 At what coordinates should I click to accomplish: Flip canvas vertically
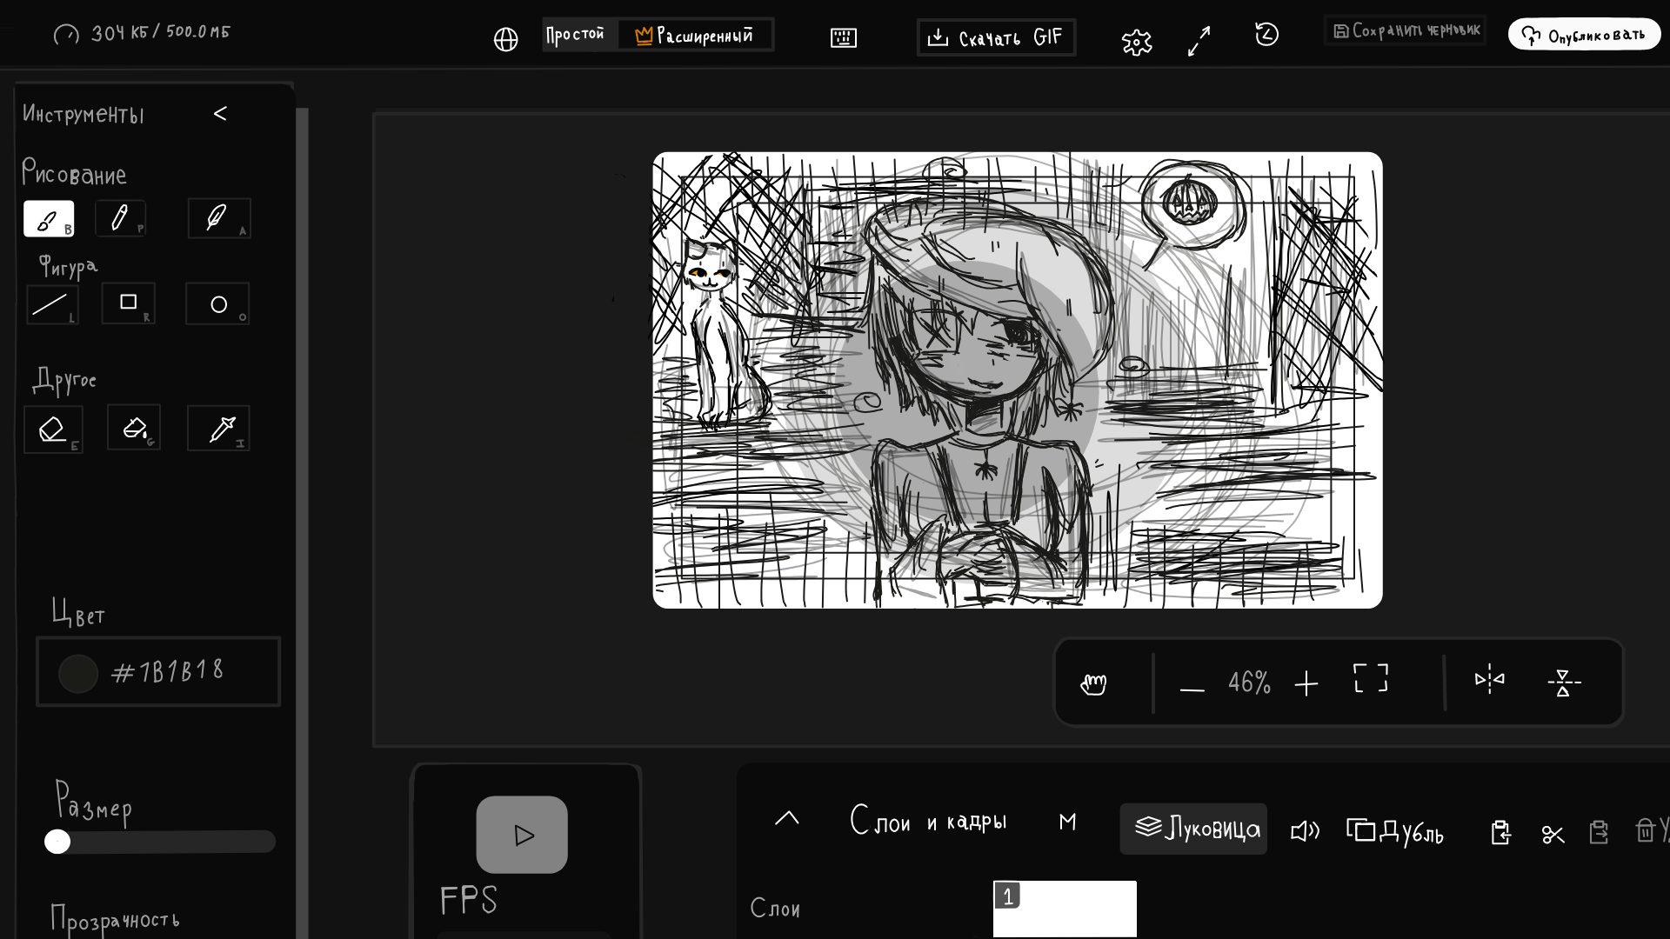pyautogui.click(x=1564, y=683)
